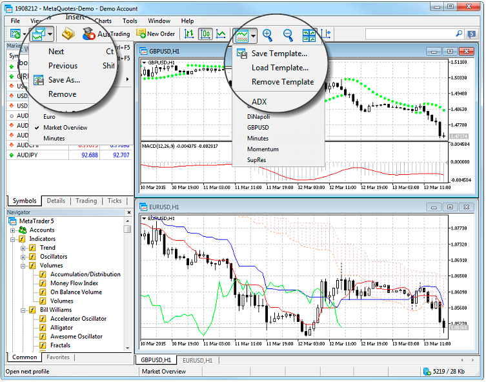Collapse the Bill Williams node

pyautogui.click(x=23, y=310)
